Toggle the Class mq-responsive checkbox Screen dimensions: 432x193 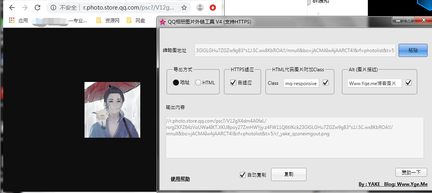[326, 83]
